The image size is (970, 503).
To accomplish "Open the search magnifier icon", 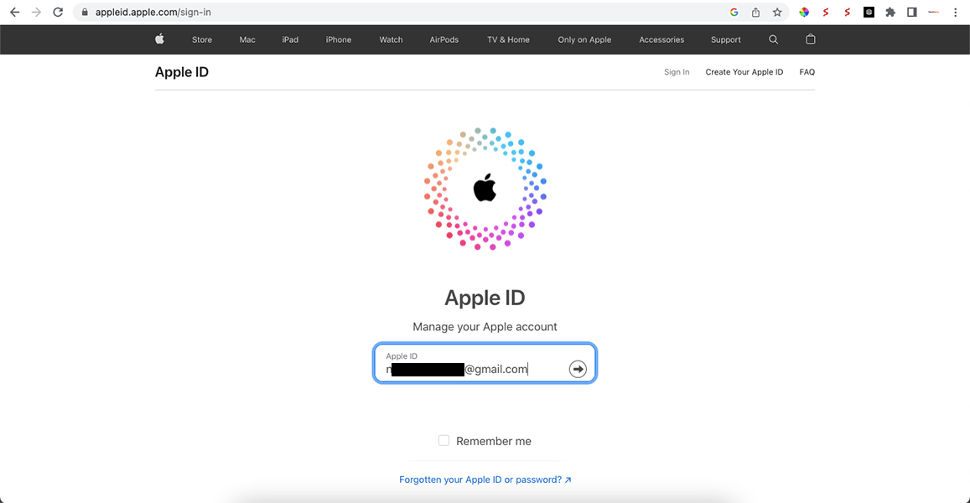I will [773, 39].
